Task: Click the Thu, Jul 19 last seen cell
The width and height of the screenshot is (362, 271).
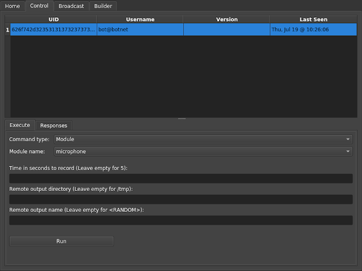Action: (x=313, y=29)
